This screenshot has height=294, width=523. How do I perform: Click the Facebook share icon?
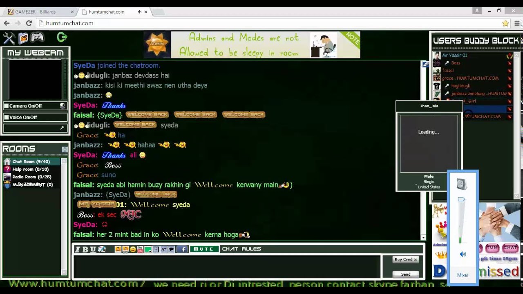183,249
